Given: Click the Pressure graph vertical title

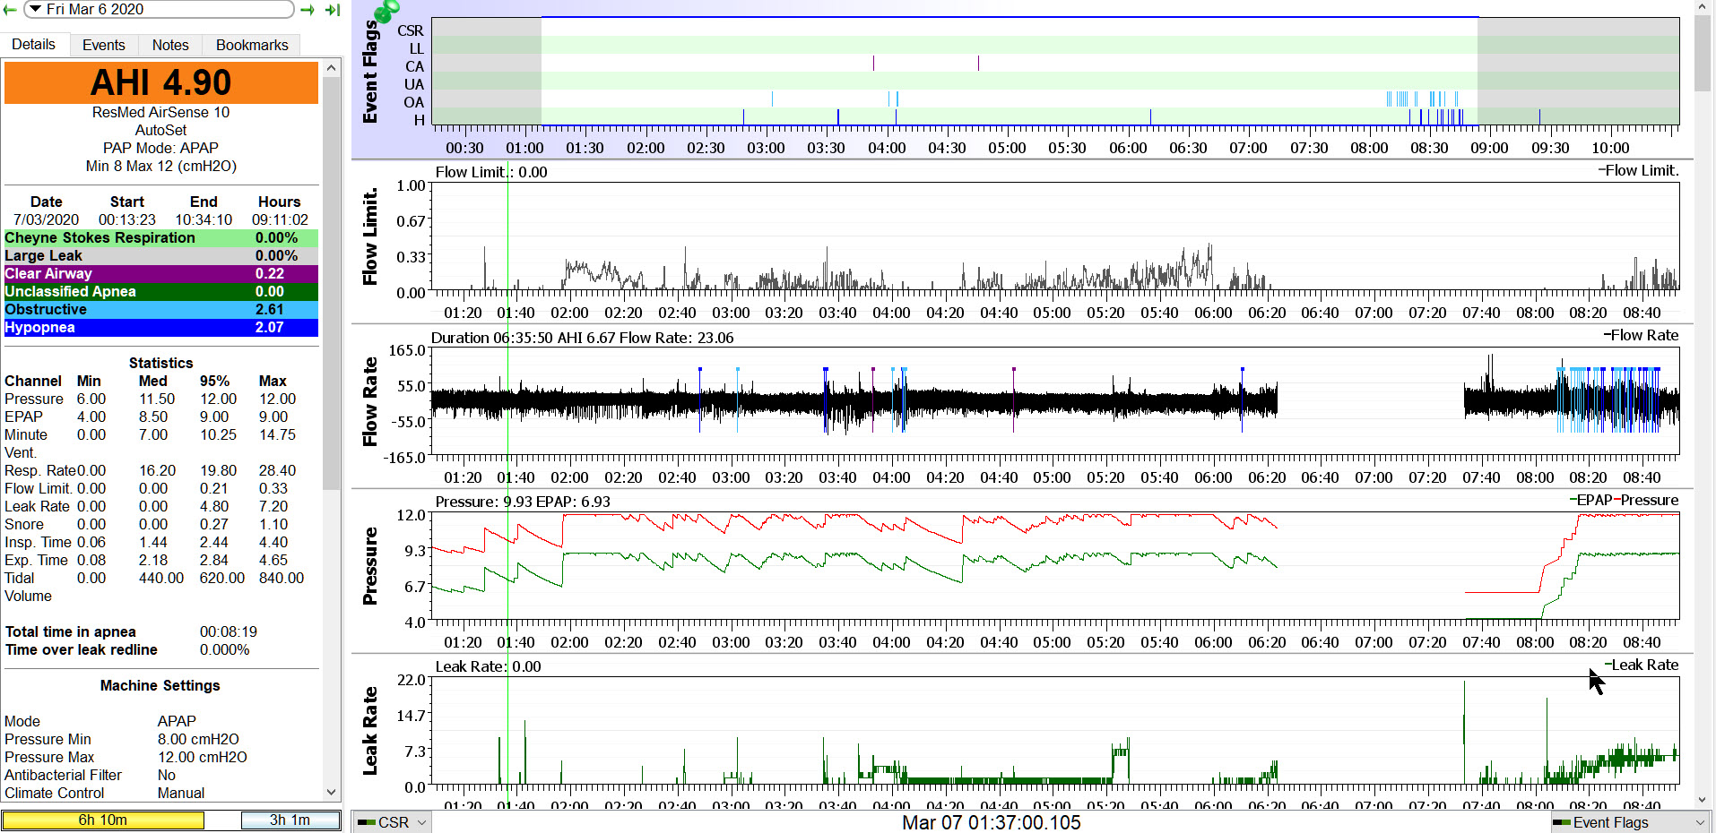Looking at the screenshot, I should 369,566.
